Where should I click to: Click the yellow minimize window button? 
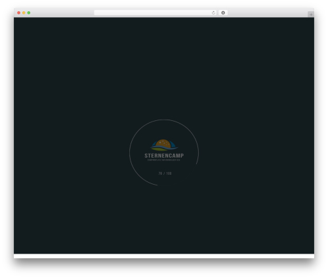tap(24, 13)
